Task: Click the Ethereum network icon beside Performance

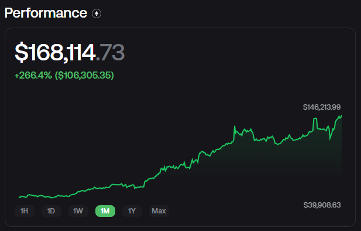Action: pyautogui.click(x=97, y=13)
